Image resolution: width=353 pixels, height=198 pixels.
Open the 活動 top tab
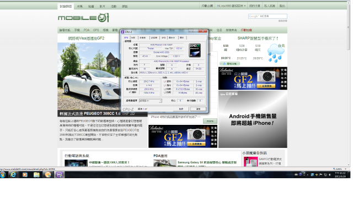114,6
